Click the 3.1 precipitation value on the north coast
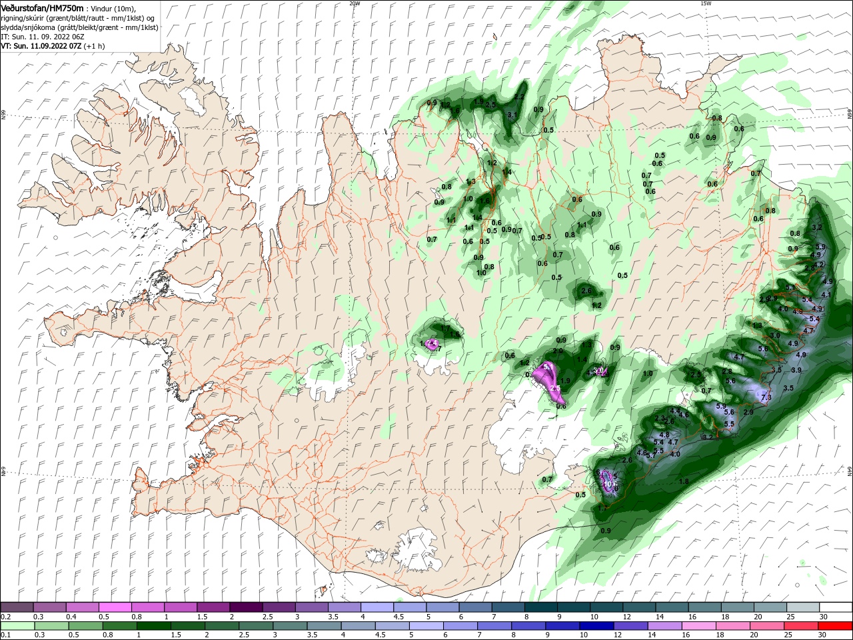Viewport: 853px width, 640px height. pyautogui.click(x=512, y=115)
